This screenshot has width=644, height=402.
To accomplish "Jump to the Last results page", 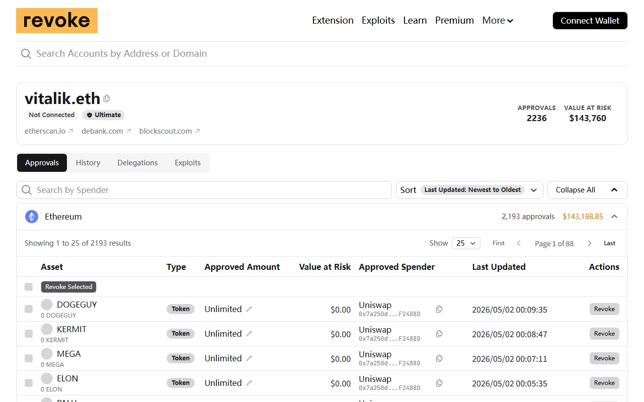I will pos(609,243).
